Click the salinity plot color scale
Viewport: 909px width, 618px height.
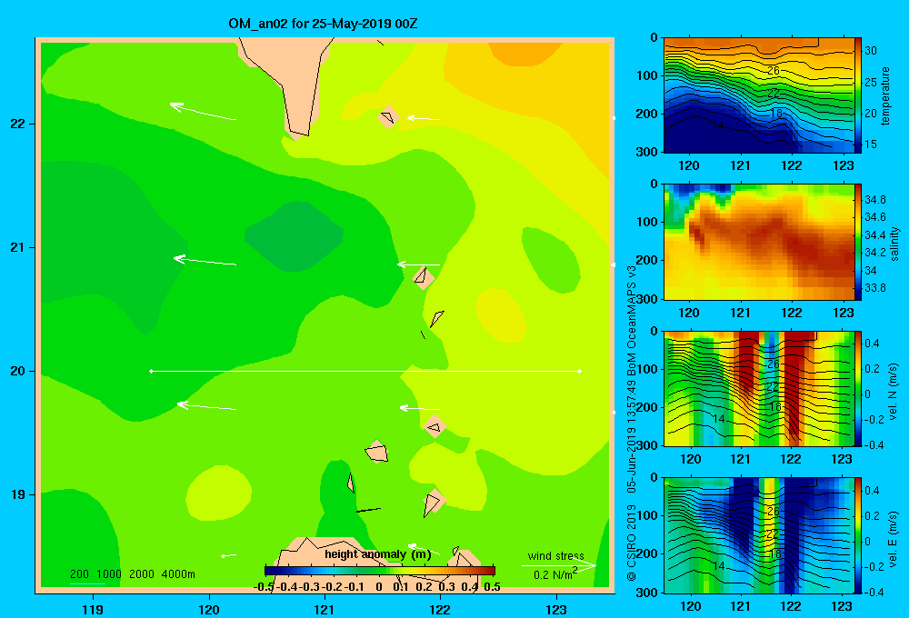click(x=858, y=242)
